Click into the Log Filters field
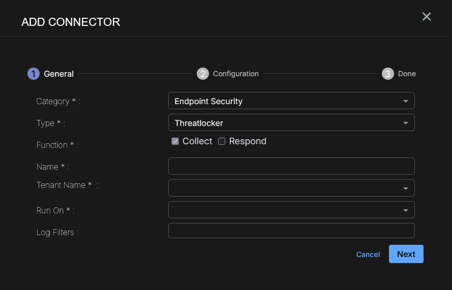 [x=291, y=231]
